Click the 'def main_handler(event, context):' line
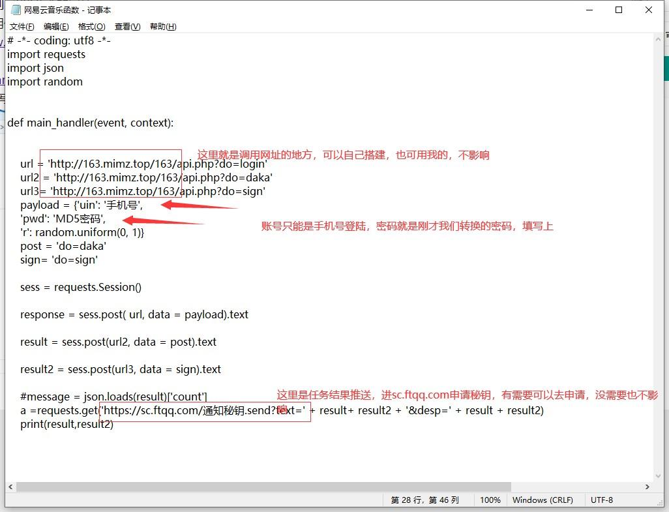 (91, 123)
